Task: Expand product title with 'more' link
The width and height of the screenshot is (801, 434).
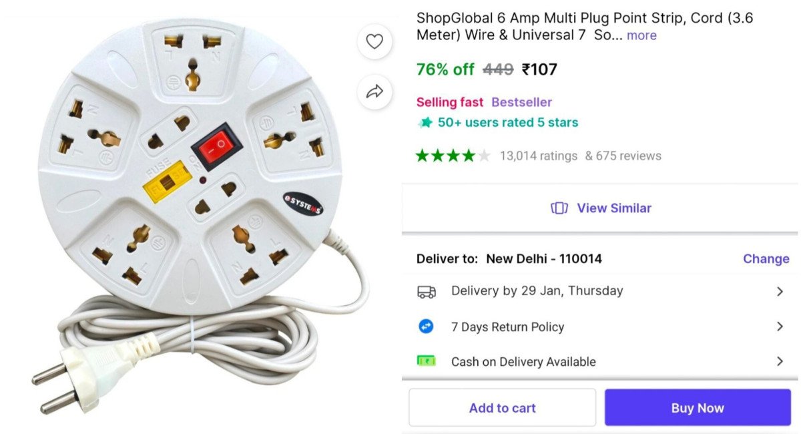Action: (x=641, y=35)
